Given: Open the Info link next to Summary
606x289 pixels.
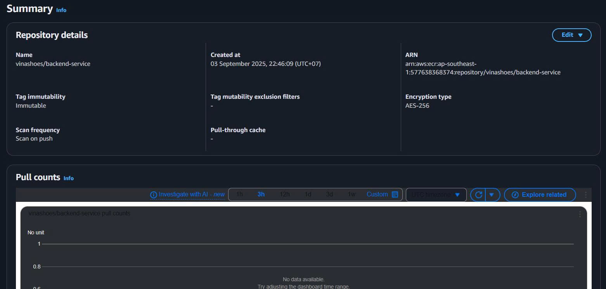Looking at the screenshot, I should pos(61,10).
